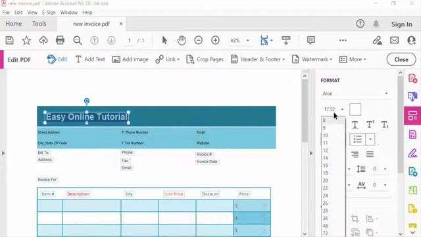
Task: Add the file to starred with the star icon
Action: pyautogui.click(x=26, y=40)
